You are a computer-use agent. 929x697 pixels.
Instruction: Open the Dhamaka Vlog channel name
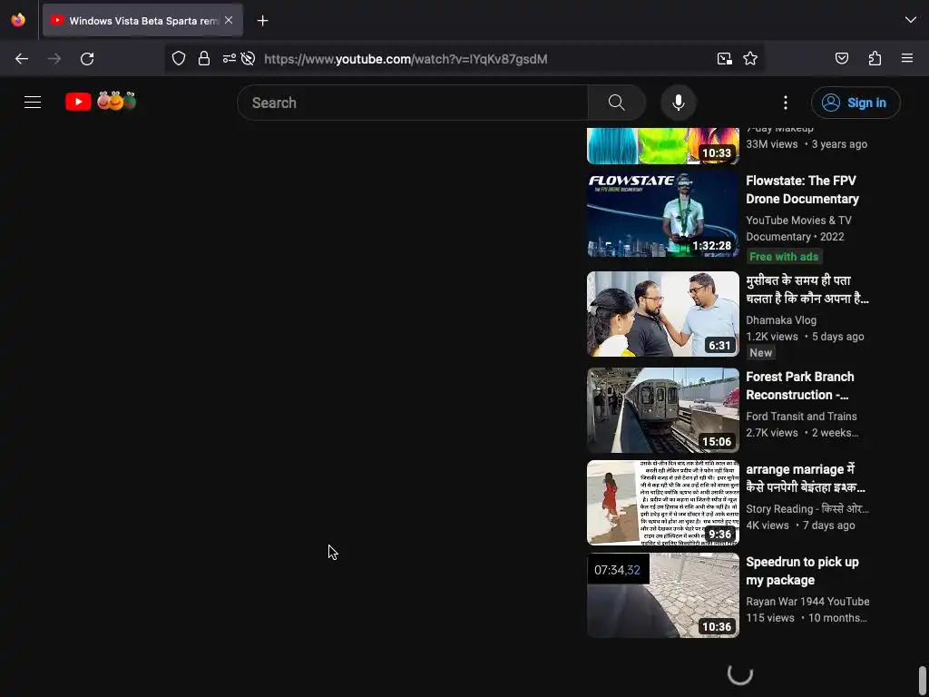pos(781,320)
